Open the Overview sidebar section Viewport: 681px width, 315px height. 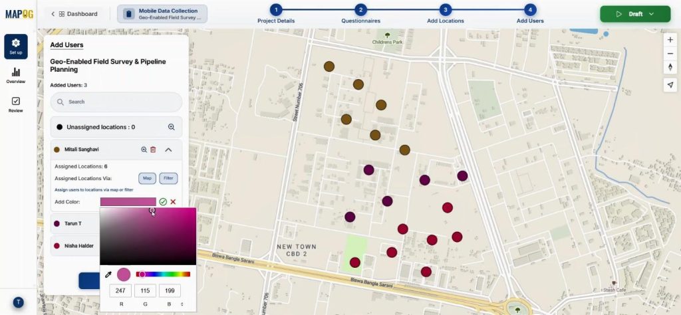pos(16,75)
